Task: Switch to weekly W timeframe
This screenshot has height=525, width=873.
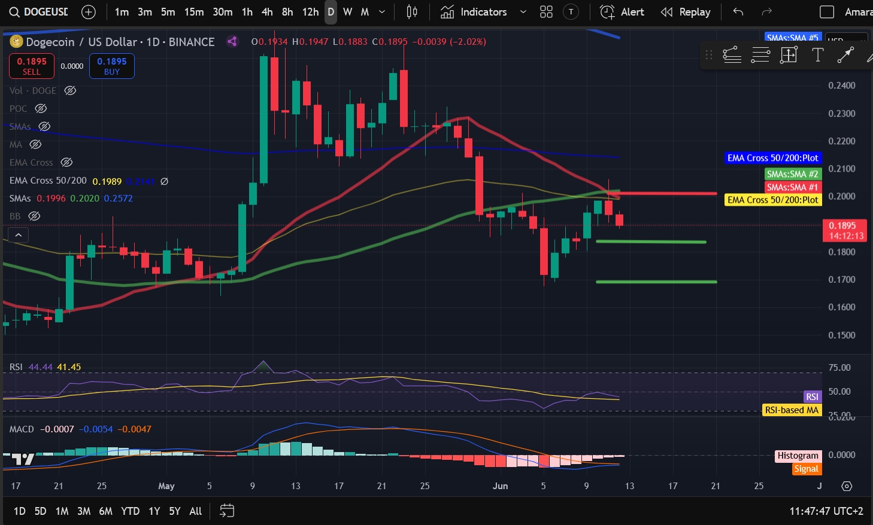Action: [x=347, y=12]
